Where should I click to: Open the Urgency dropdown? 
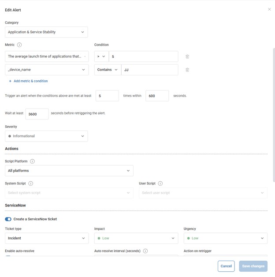tap(225, 238)
